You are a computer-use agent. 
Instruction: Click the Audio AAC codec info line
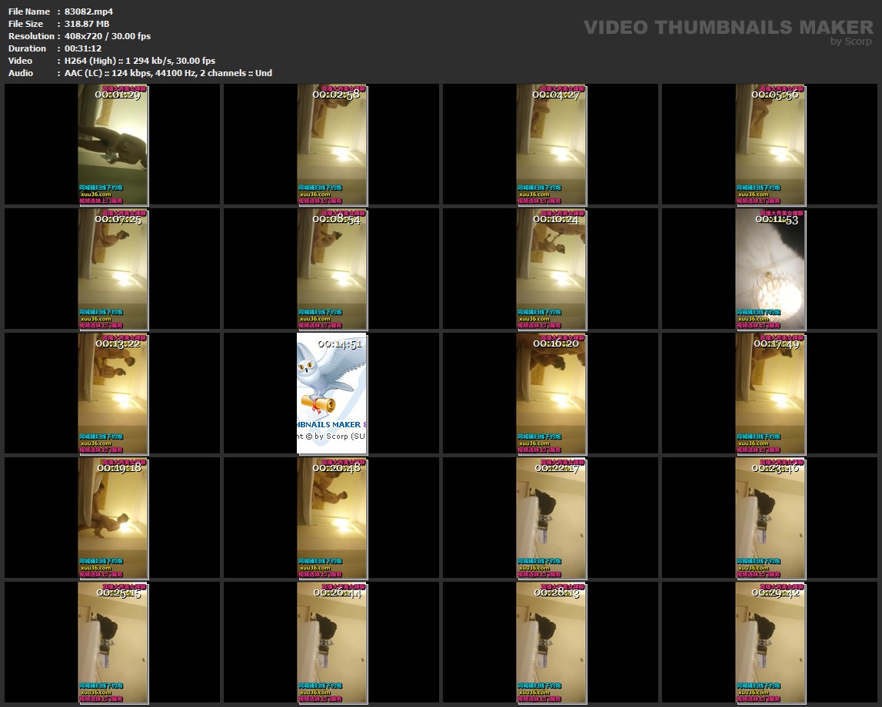168,73
